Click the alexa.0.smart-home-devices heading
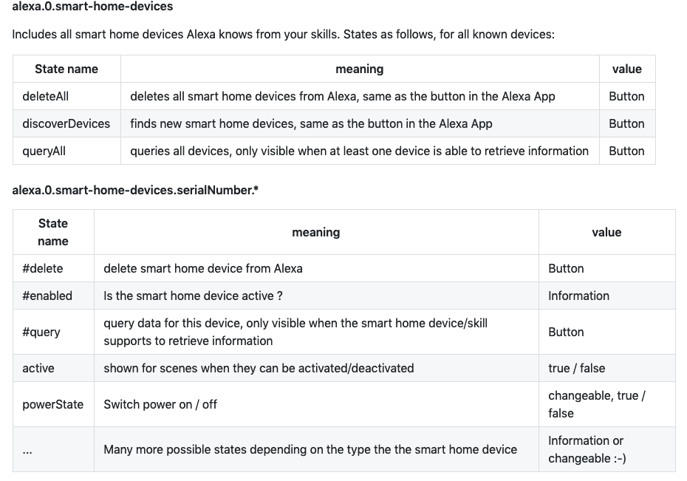 (x=92, y=7)
